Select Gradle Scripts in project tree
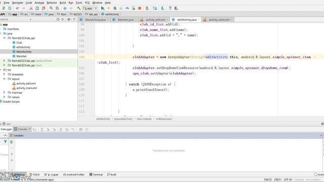The image size is (324, 182). click(x=11, y=102)
